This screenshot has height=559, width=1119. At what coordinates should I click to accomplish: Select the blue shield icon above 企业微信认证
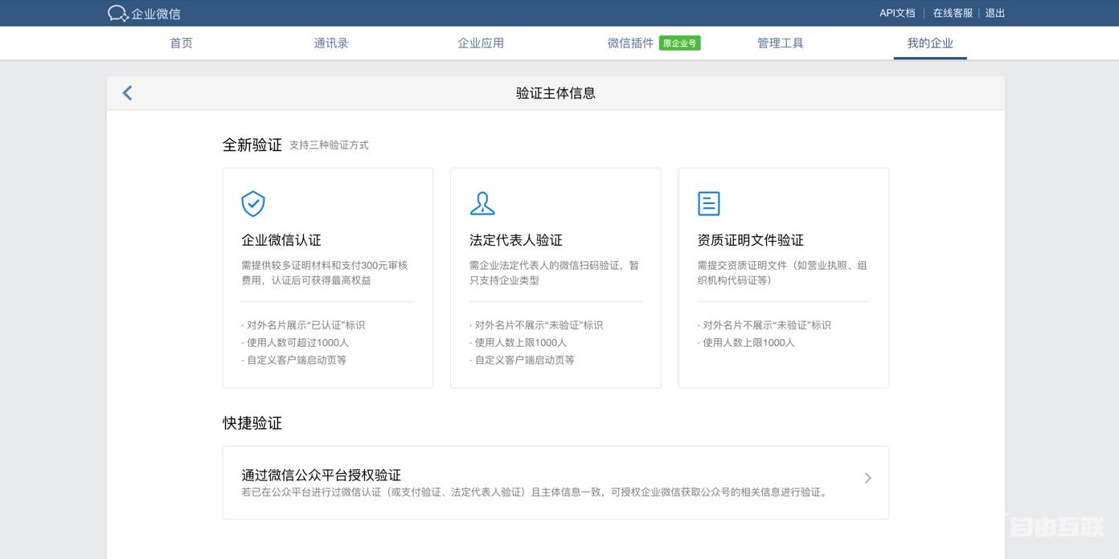[253, 204]
